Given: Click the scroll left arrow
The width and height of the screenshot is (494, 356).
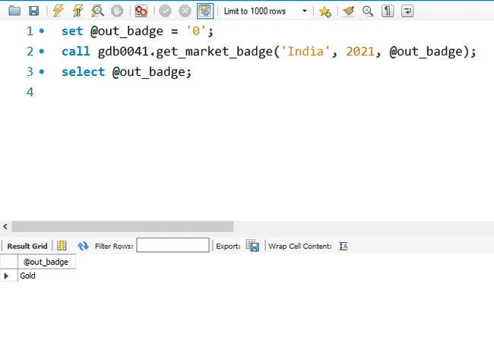Looking at the screenshot, I should pyautogui.click(x=5, y=226).
